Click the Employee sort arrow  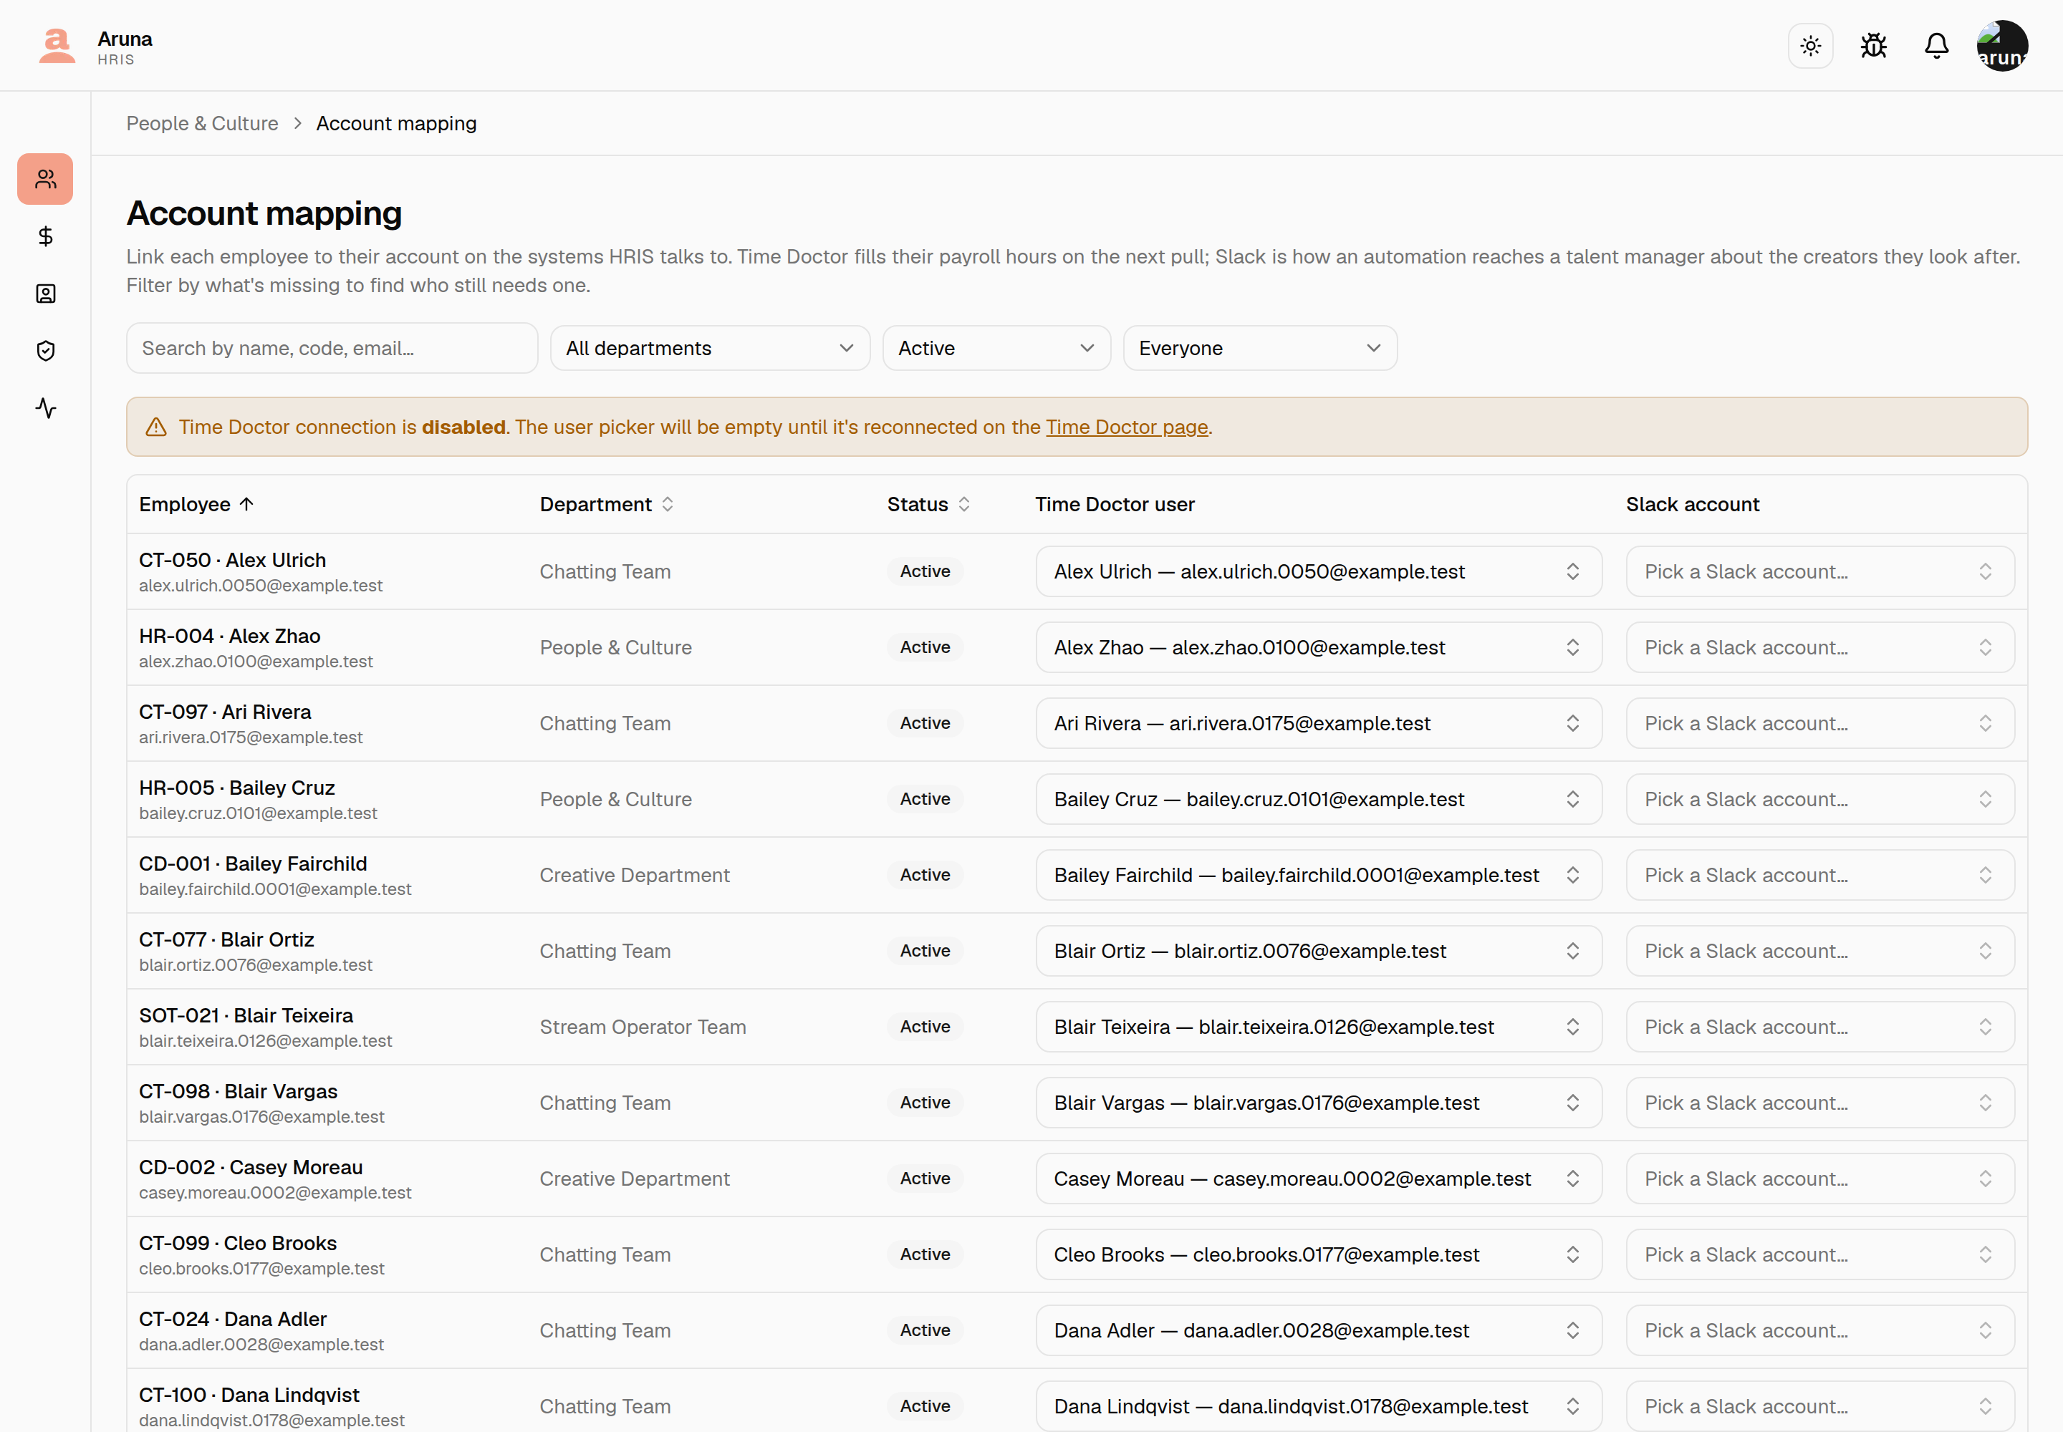[247, 504]
